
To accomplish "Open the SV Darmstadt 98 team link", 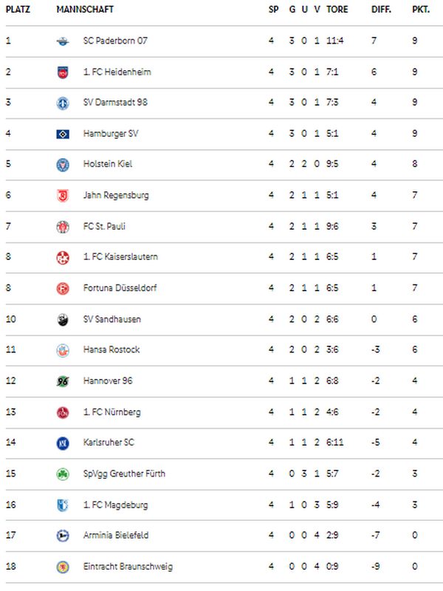I will point(115,102).
